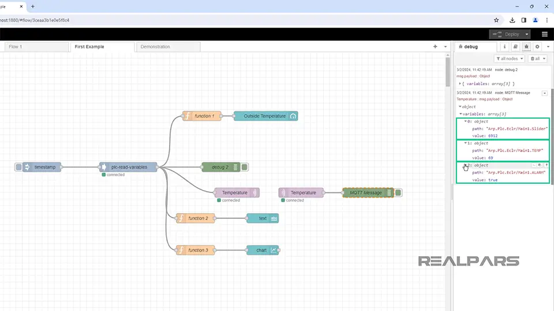
Task: Open the Node-RED hamburger main menu
Action: coord(544,34)
